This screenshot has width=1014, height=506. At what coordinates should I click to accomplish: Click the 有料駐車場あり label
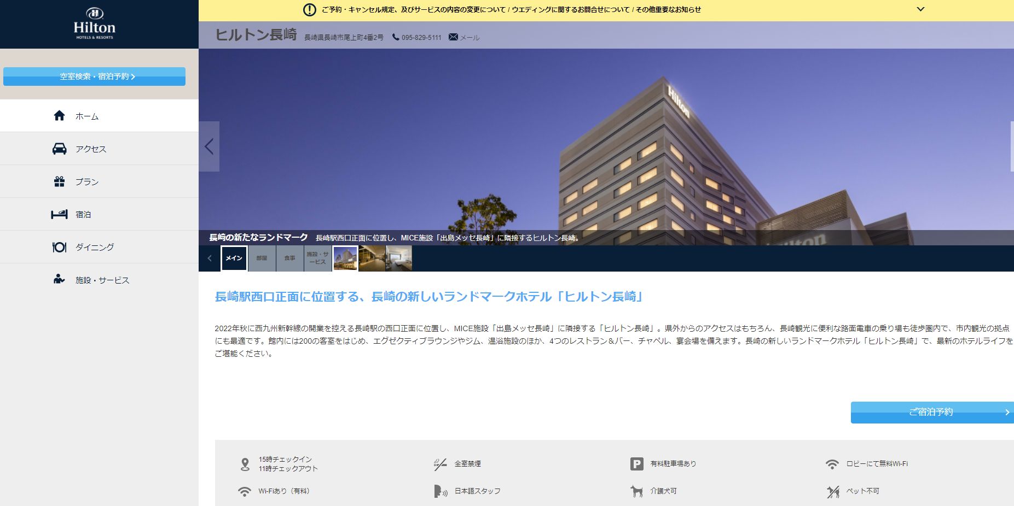pos(673,463)
